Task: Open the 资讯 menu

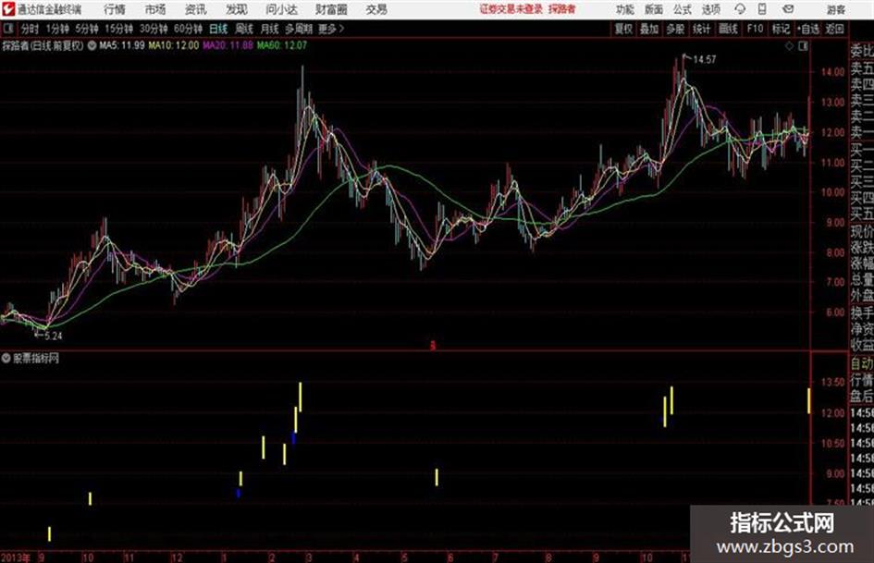Action: (195, 9)
